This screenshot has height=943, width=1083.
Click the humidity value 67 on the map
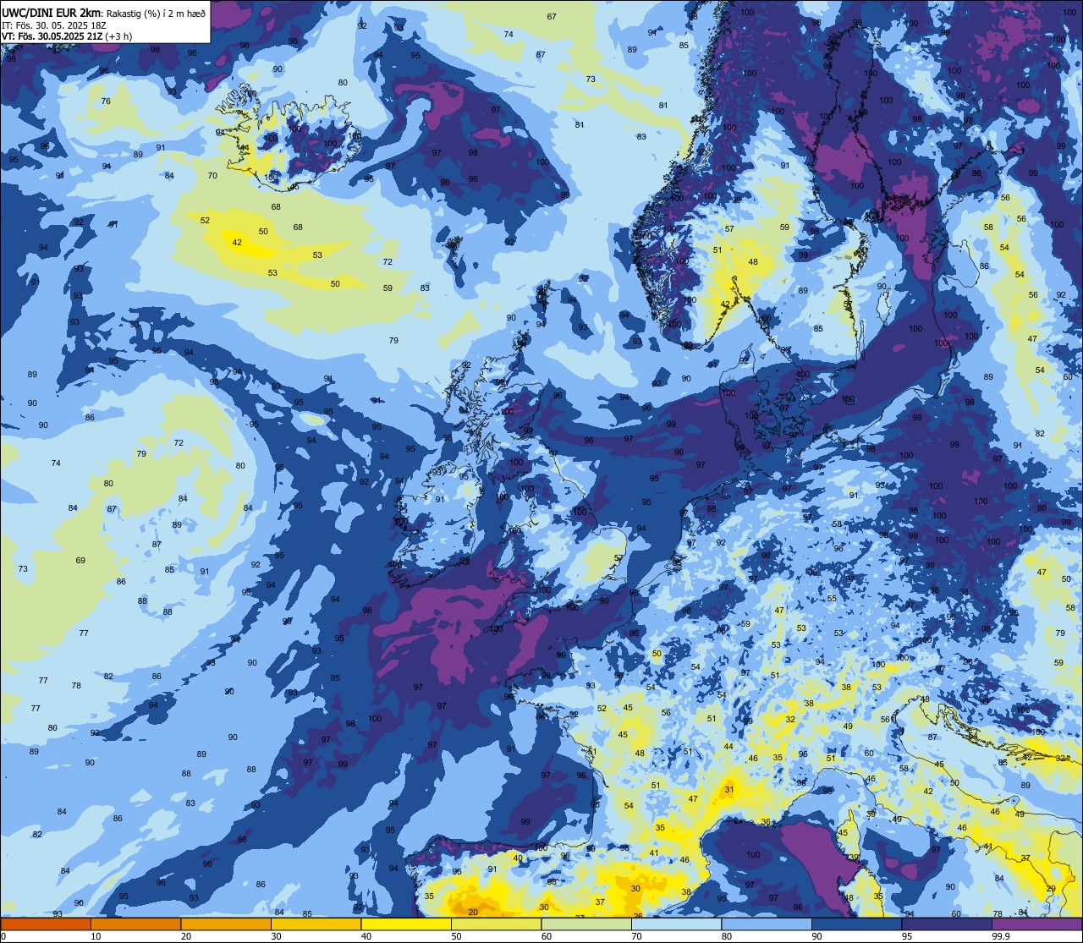pyautogui.click(x=552, y=17)
